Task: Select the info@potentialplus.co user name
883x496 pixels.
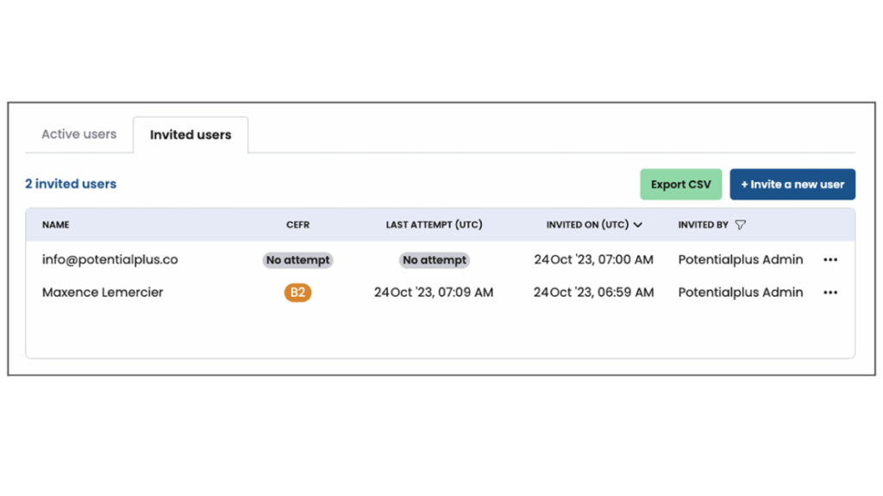Action: [x=110, y=259]
